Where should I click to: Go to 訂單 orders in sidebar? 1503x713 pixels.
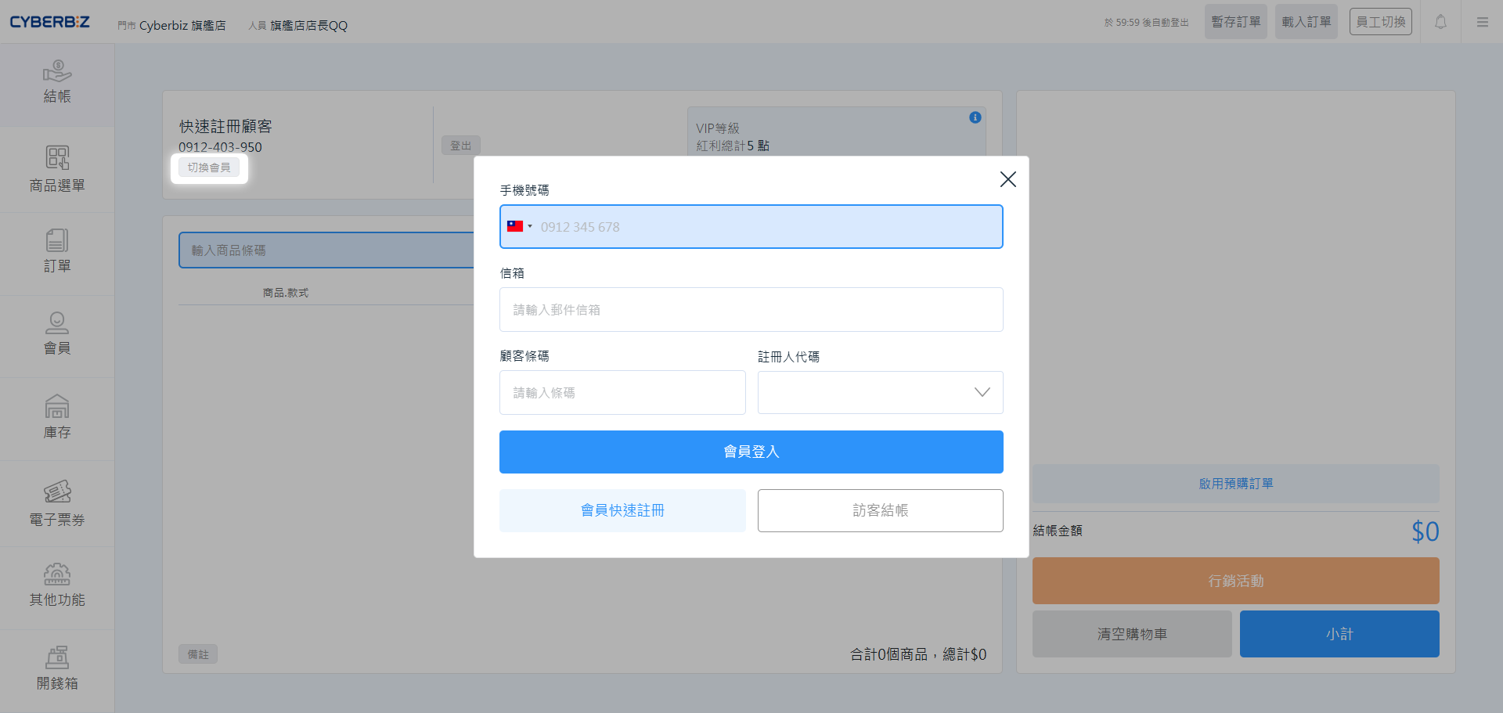(57, 251)
